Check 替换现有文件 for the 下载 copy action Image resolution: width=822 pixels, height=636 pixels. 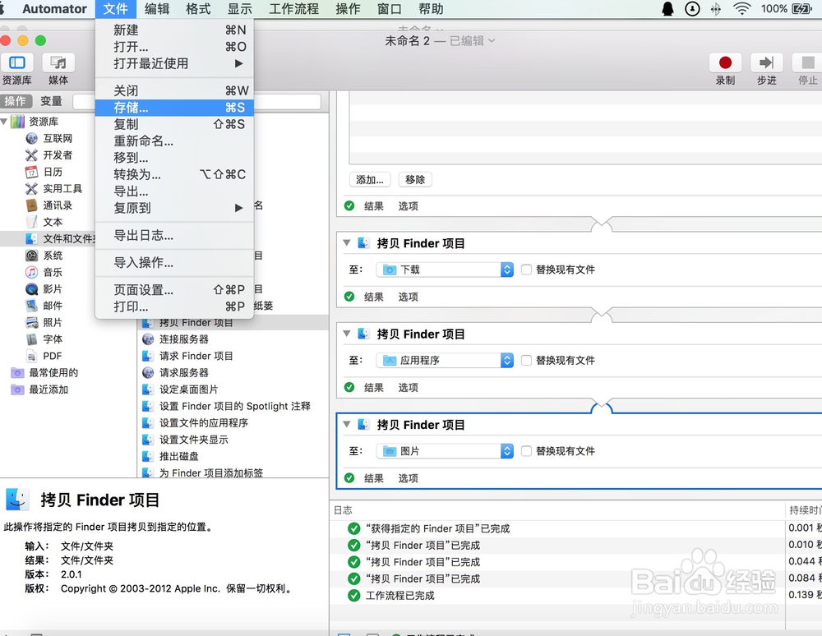pos(526,270)
